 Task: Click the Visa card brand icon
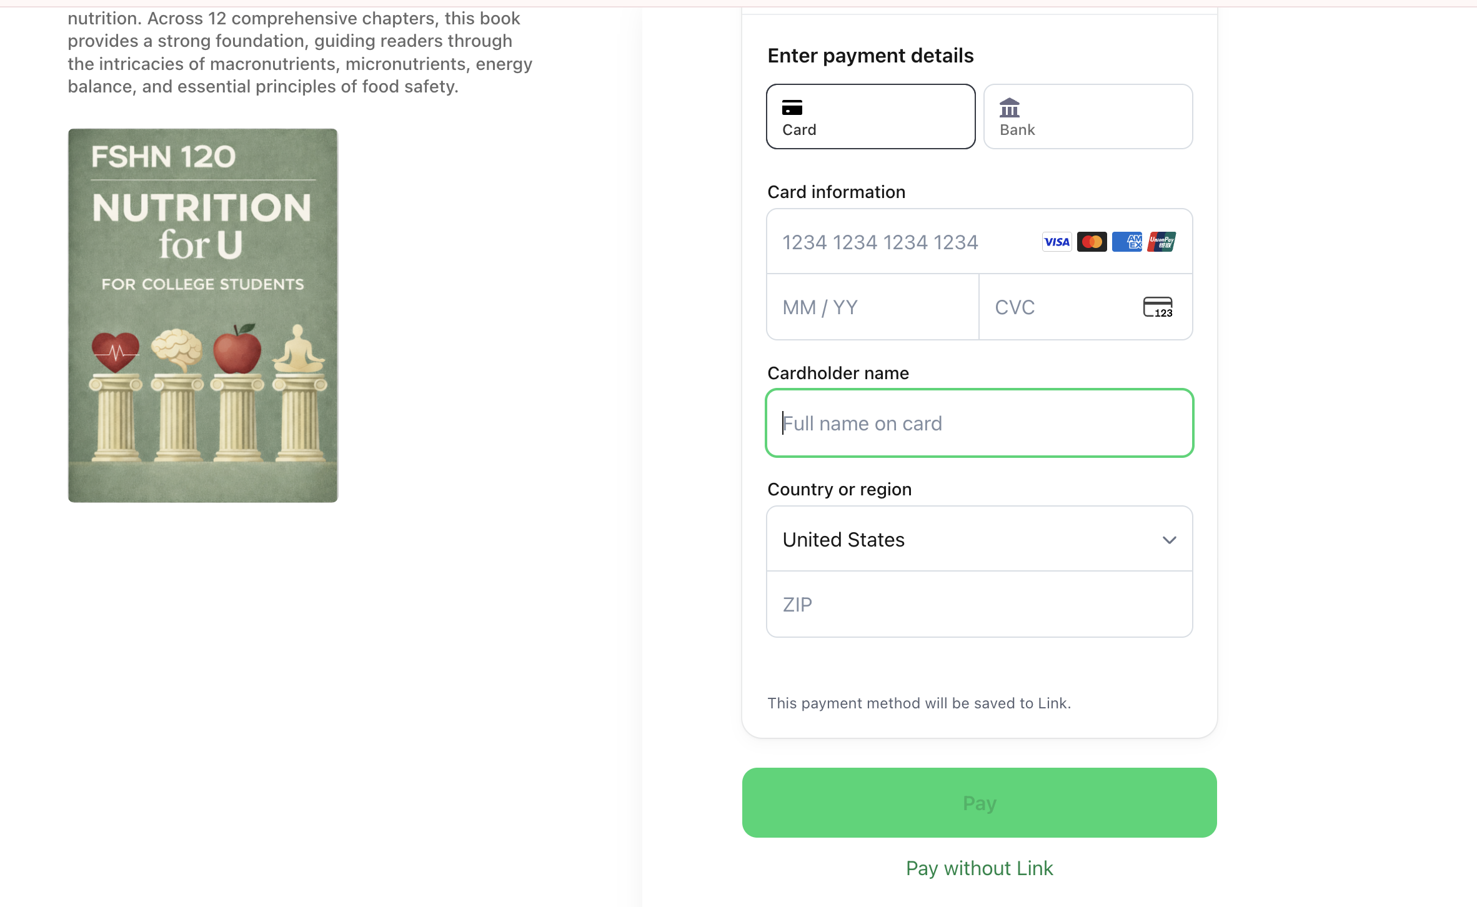coord(1056,242)
